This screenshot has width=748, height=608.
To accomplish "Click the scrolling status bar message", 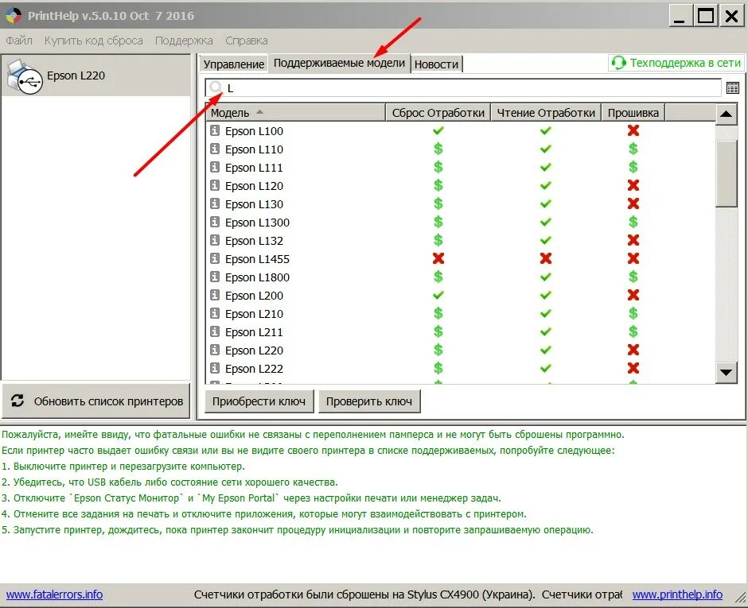I will click(x=407, y=594).
